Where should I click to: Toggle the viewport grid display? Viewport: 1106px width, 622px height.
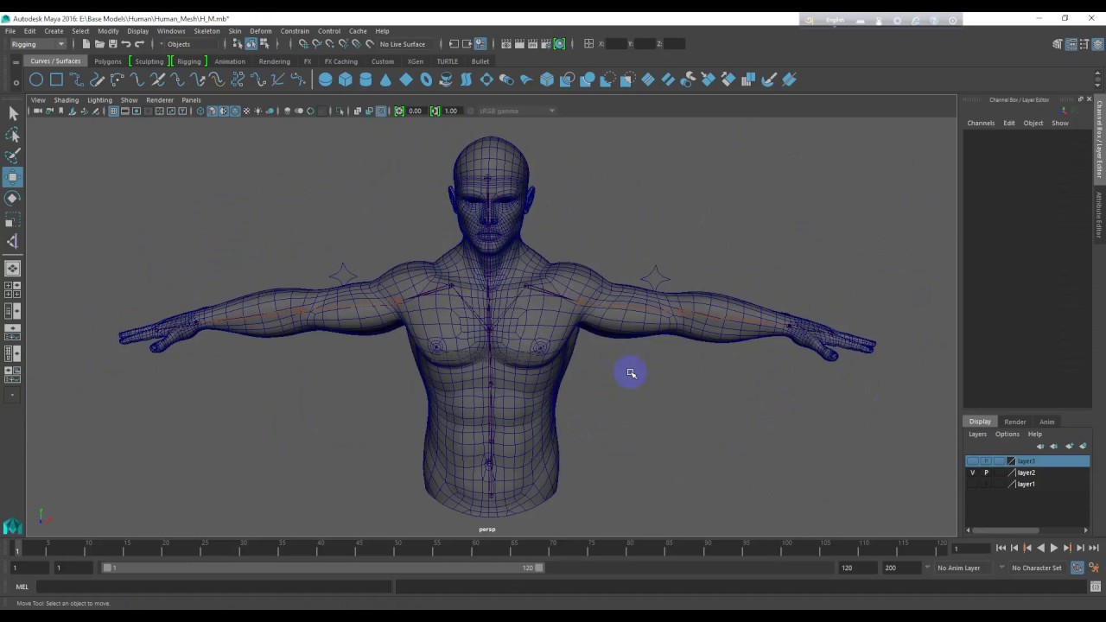pos(113,111)
